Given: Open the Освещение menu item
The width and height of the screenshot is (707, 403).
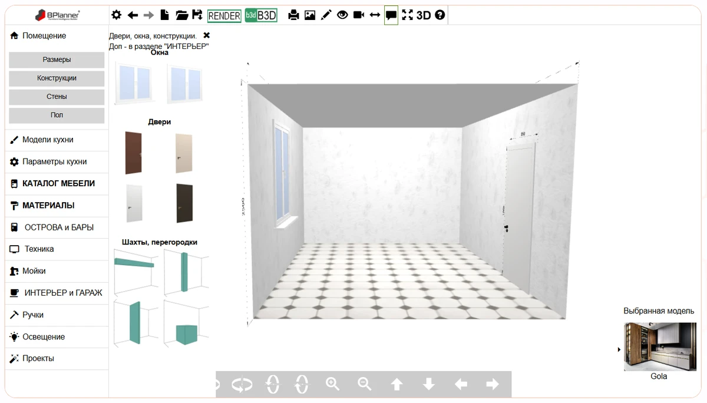Looking at the screenshot, I should 43,337.
